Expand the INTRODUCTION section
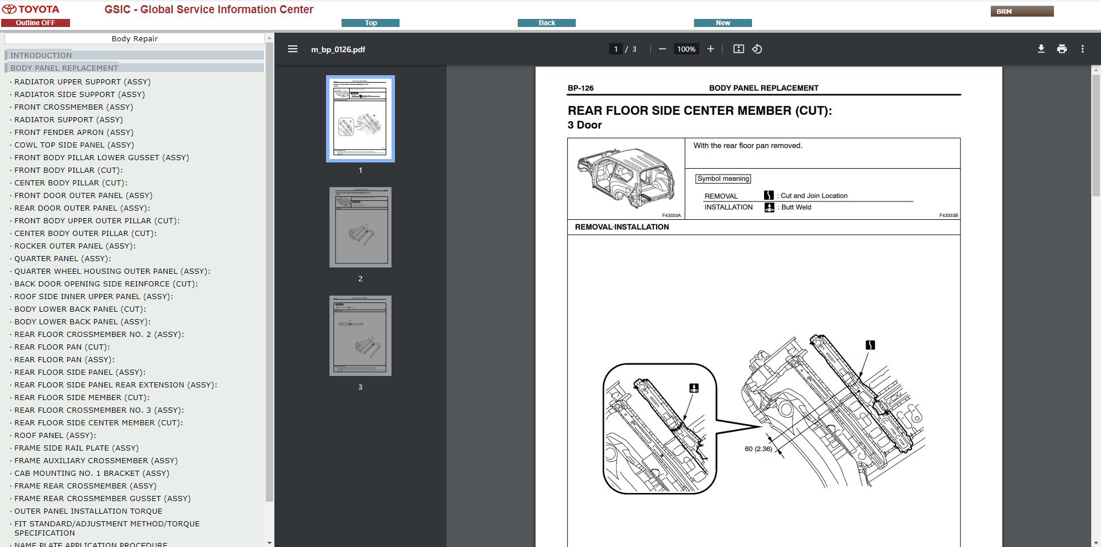The width and height of the screenshot is (1101, 547). coord(134,55)
